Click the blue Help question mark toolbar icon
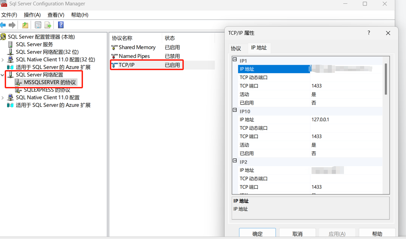The image size is (406, 239). [x=61, y=25]
